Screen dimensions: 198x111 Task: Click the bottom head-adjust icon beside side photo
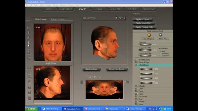pos(29,98)
